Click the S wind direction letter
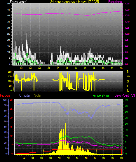Viewport: 136px width, 162px height. (128, 81)
